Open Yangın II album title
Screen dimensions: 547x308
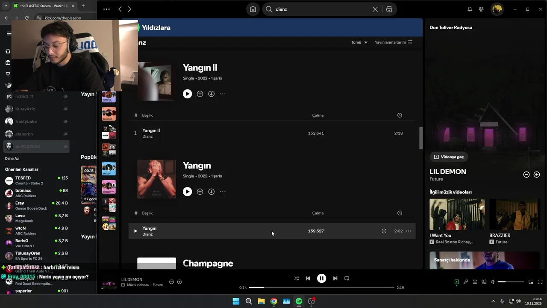tap(200, 68)
